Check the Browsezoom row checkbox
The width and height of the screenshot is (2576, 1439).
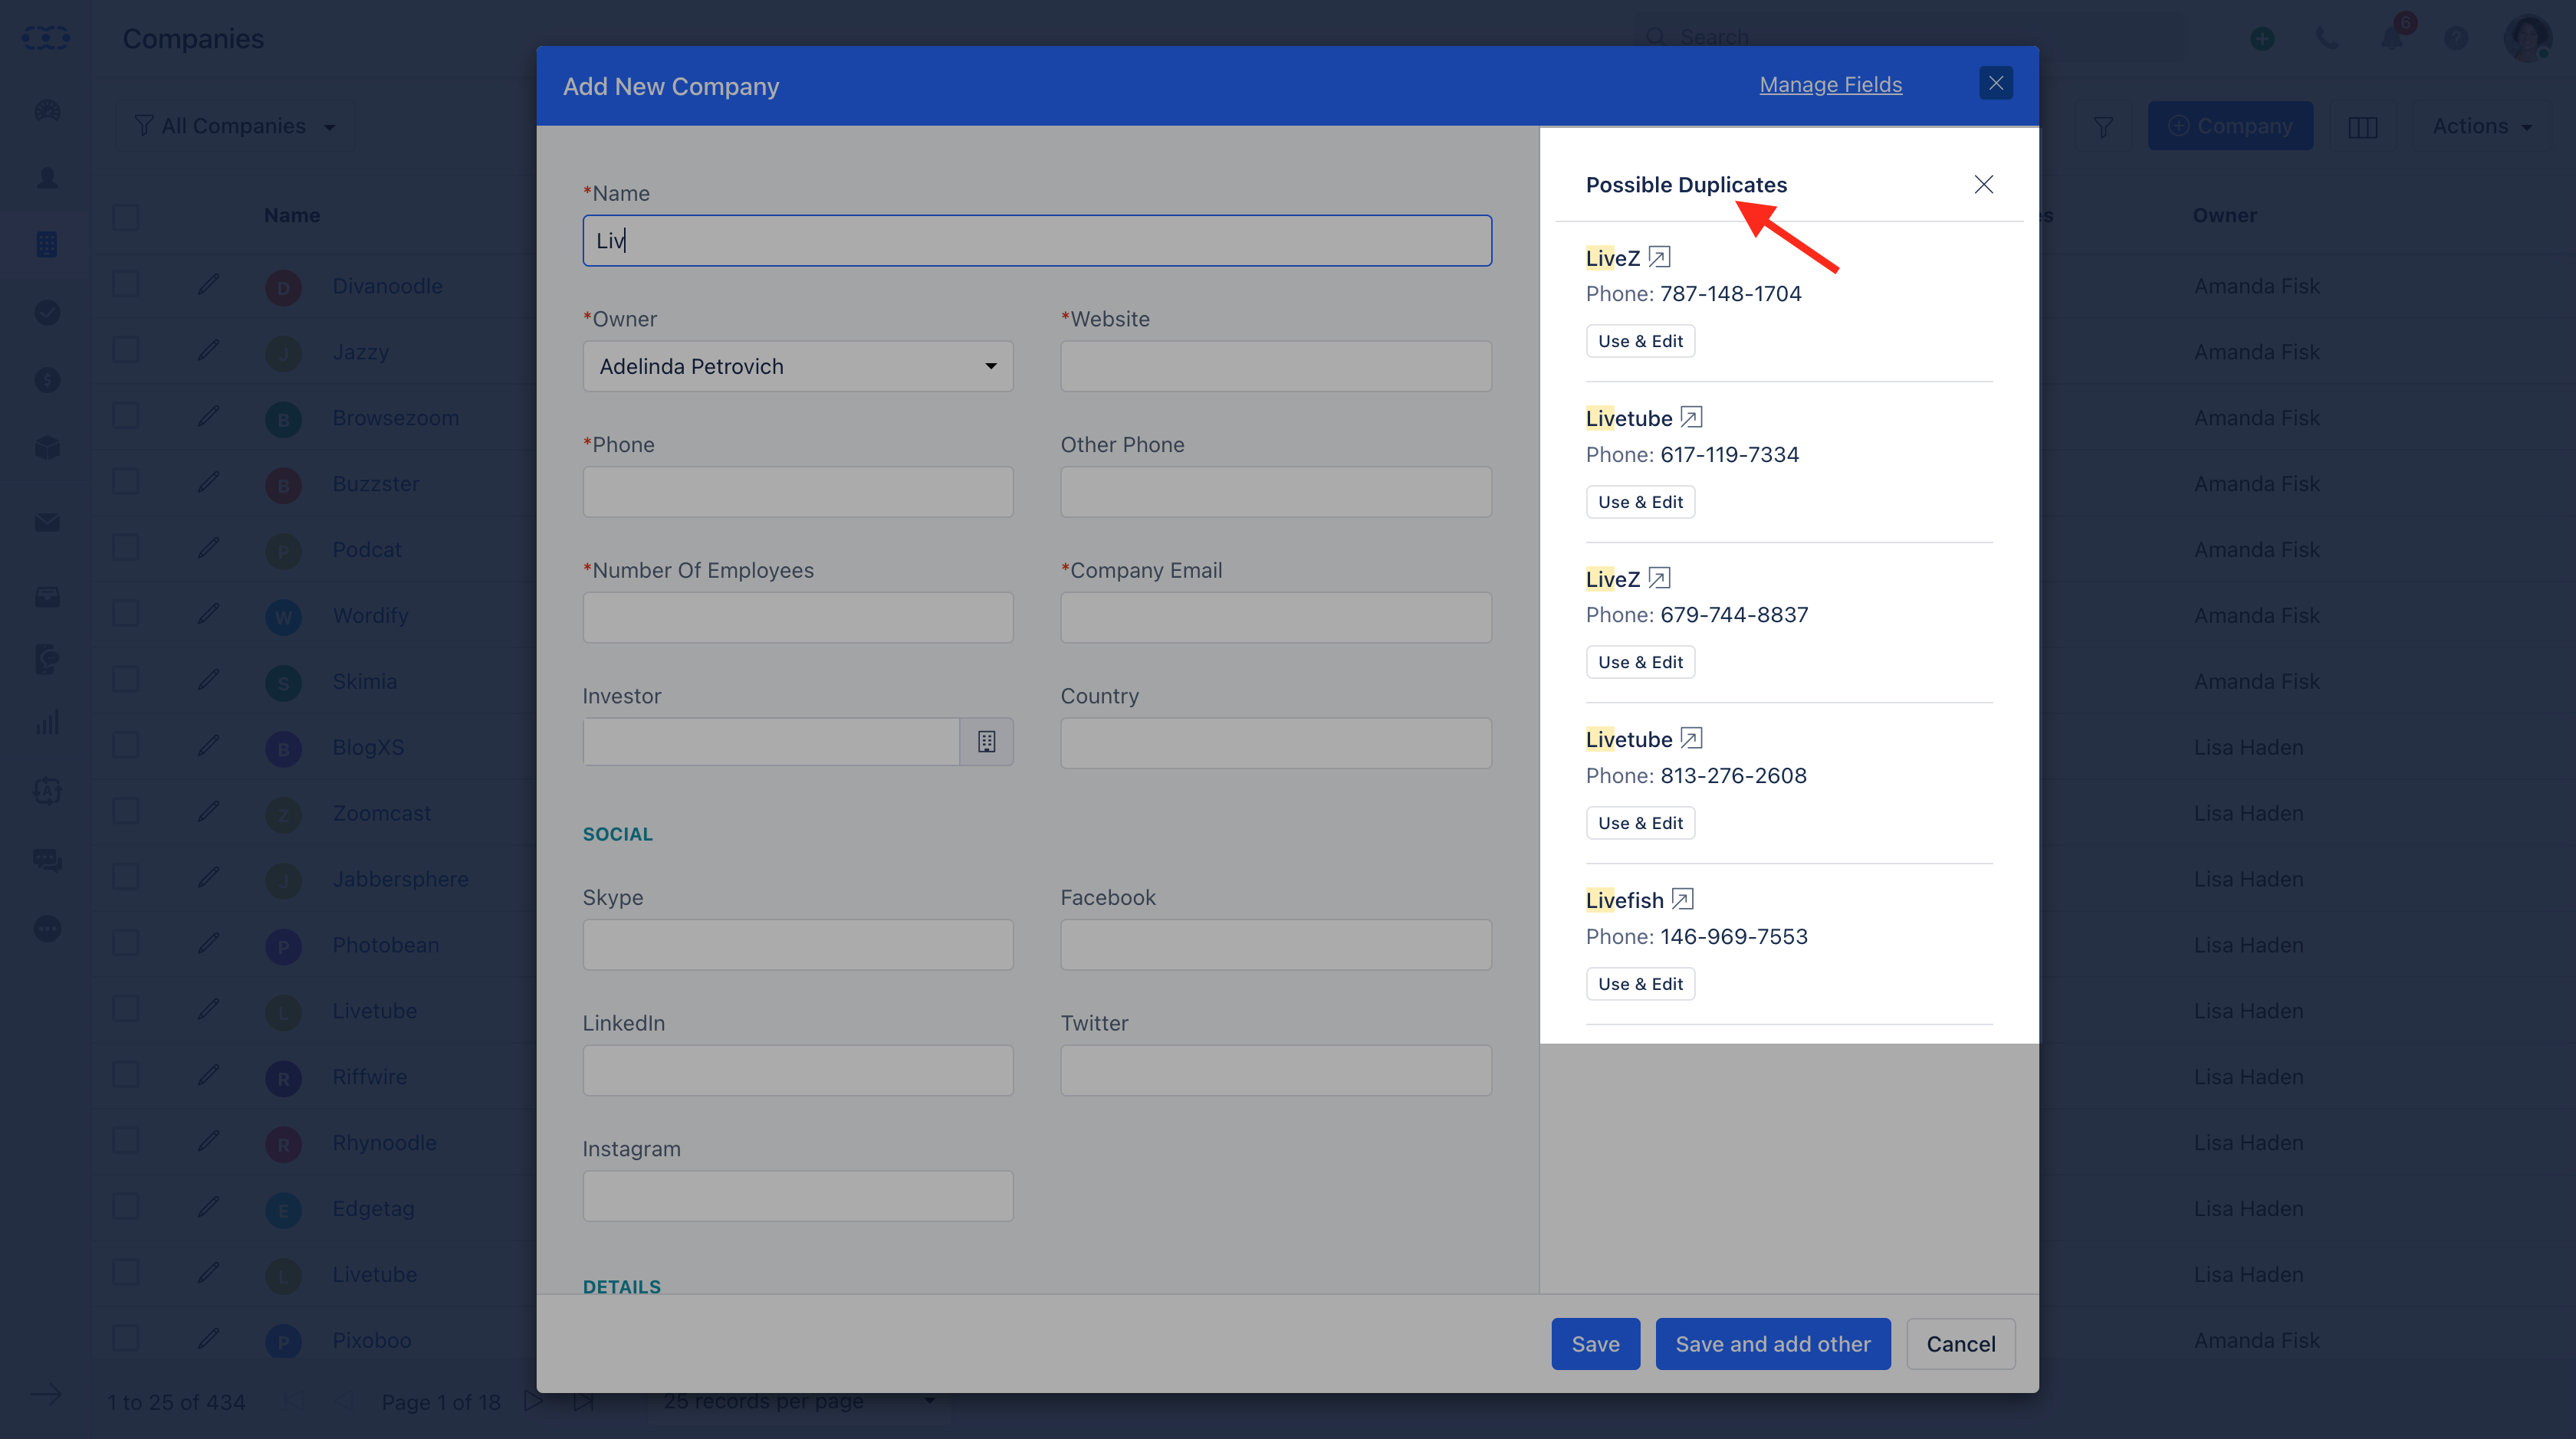pos(126,417)
